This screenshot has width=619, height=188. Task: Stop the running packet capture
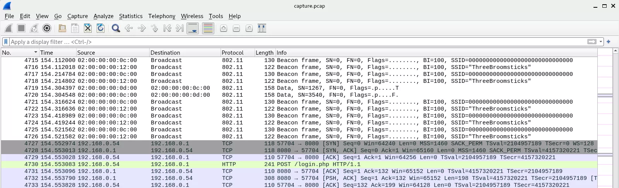tap(21, 28)
